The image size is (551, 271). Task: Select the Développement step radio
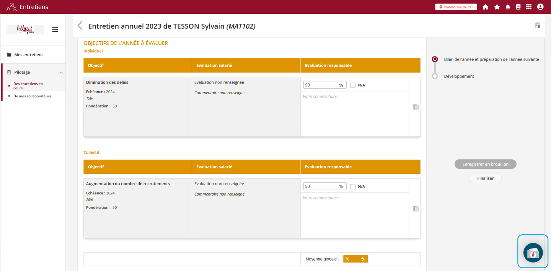tap(435, 76)
